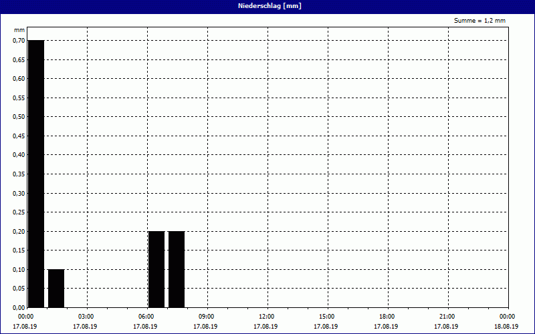The image size is (535, 334).
Task: Pick the 0,35 y-axis value
Action: (x=19, y=174)
